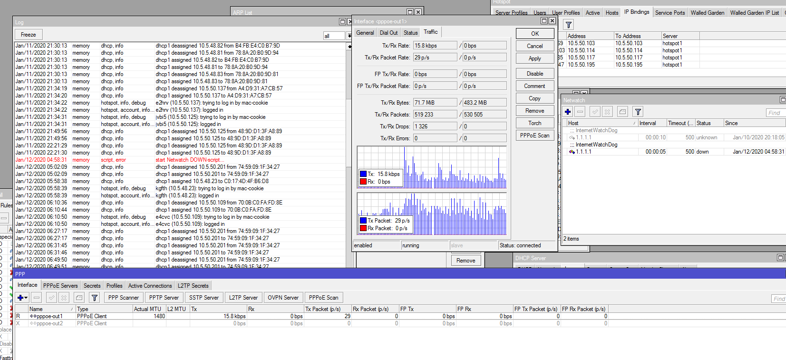Click the enable checkmark icon in Netwatch toolbar
This screenshot has height=360, width=786.
tap(595, 112)
